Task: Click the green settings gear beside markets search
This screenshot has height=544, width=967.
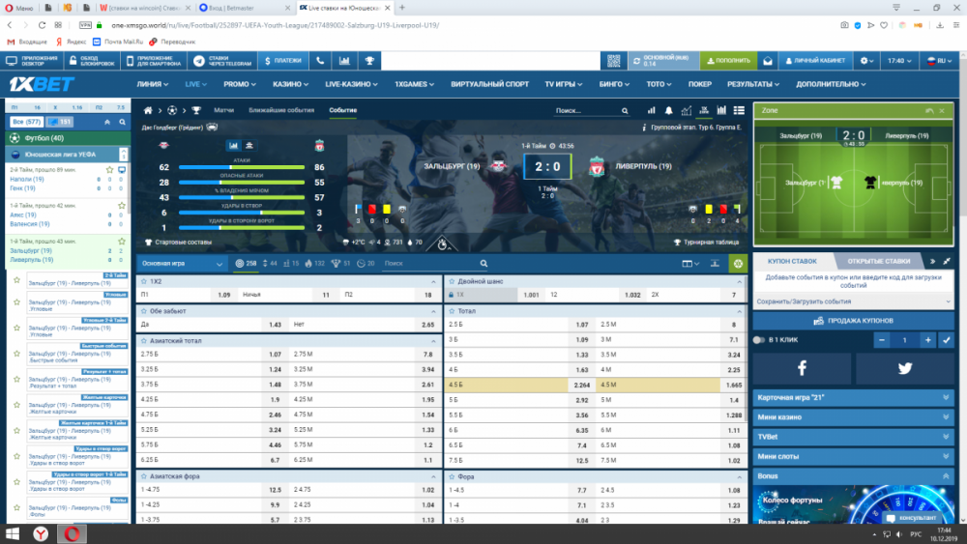Action: click(x=739, y=263)
